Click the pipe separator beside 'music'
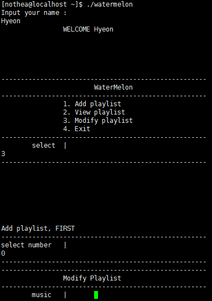Screen dimensions: 212x301 pyautogui.click(x=65, y=295)
